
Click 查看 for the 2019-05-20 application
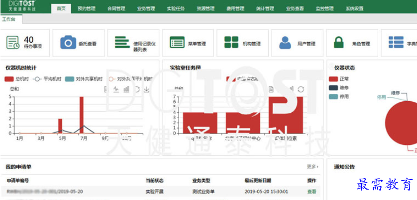[x=312, y=192]
